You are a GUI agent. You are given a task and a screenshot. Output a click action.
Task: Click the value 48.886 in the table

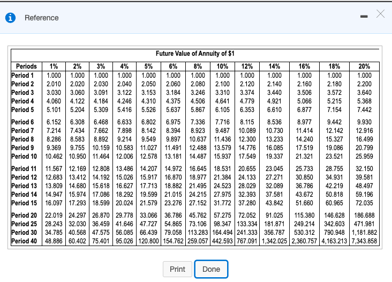54,241
